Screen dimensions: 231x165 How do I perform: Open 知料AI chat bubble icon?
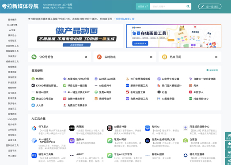[148, 128]
